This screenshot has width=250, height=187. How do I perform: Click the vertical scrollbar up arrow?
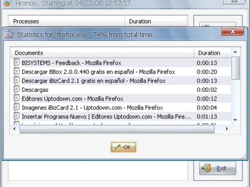point(236,52)
